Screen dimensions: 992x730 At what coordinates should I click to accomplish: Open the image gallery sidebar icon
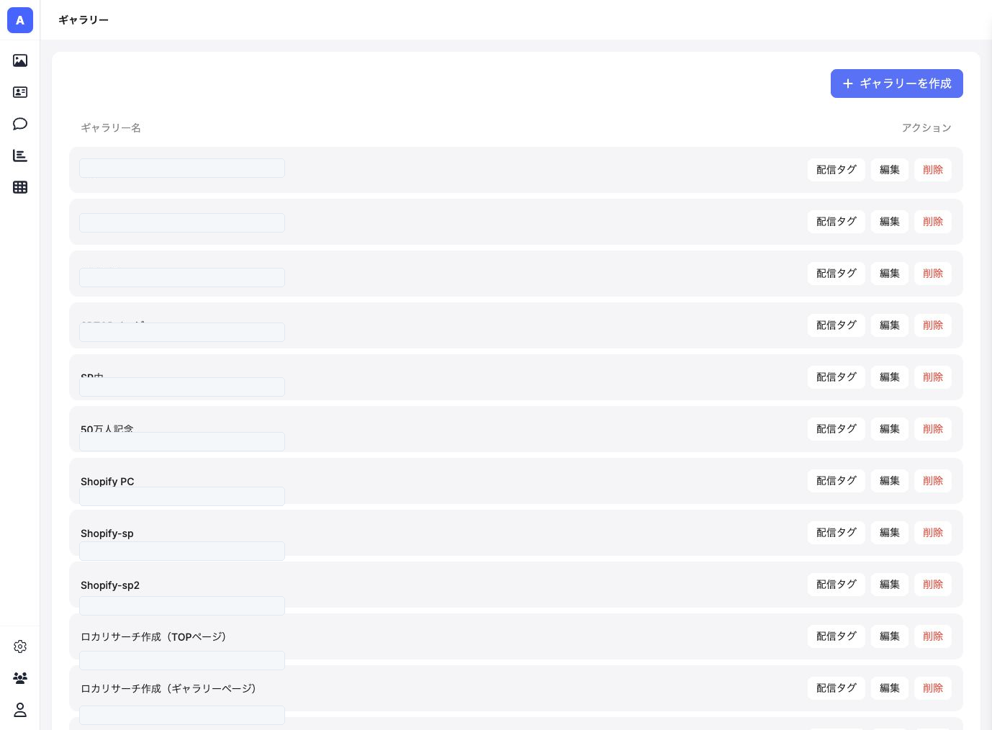20,60
